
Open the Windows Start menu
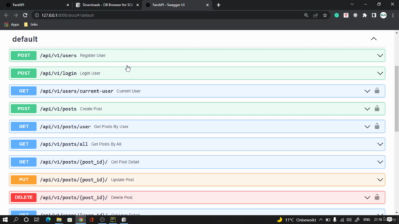[x=5, y=220]
